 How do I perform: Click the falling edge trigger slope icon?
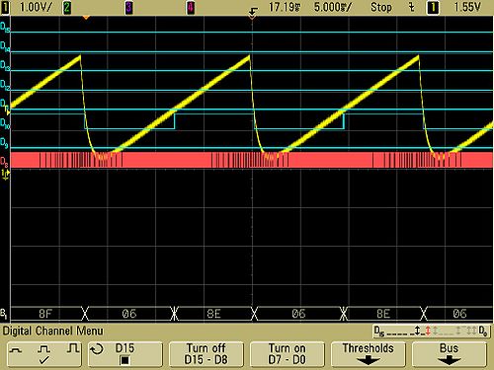[x=411, y=7]
